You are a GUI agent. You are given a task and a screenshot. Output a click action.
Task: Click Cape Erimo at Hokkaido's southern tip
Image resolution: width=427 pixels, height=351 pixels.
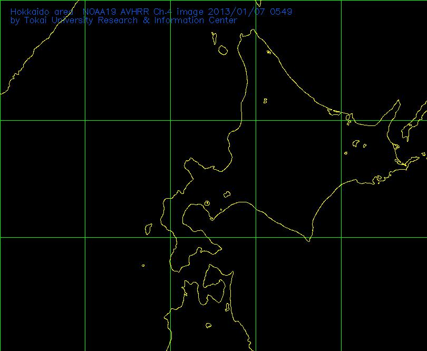tap(308, 240)
